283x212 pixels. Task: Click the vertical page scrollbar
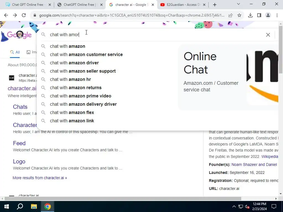(x=281, y=50)
